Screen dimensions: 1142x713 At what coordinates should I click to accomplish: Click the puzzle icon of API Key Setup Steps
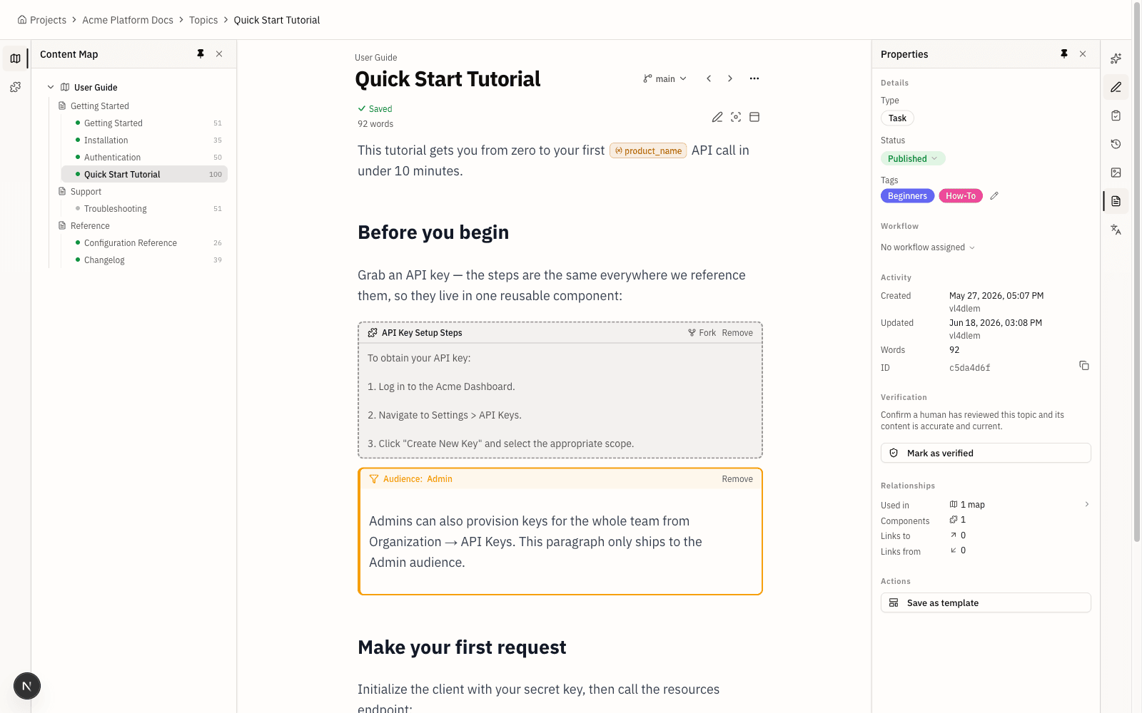pyautogui.click(x=373, y=333)
